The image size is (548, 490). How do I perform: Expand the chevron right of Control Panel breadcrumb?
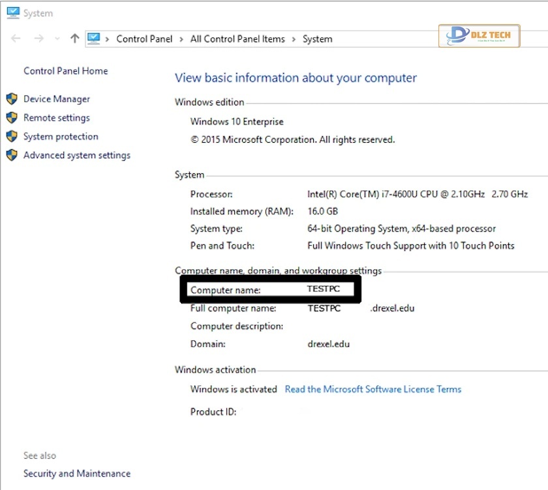[x=181, y=39]
